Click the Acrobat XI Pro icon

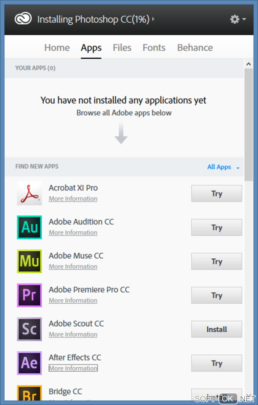click(x=29, y=193)
